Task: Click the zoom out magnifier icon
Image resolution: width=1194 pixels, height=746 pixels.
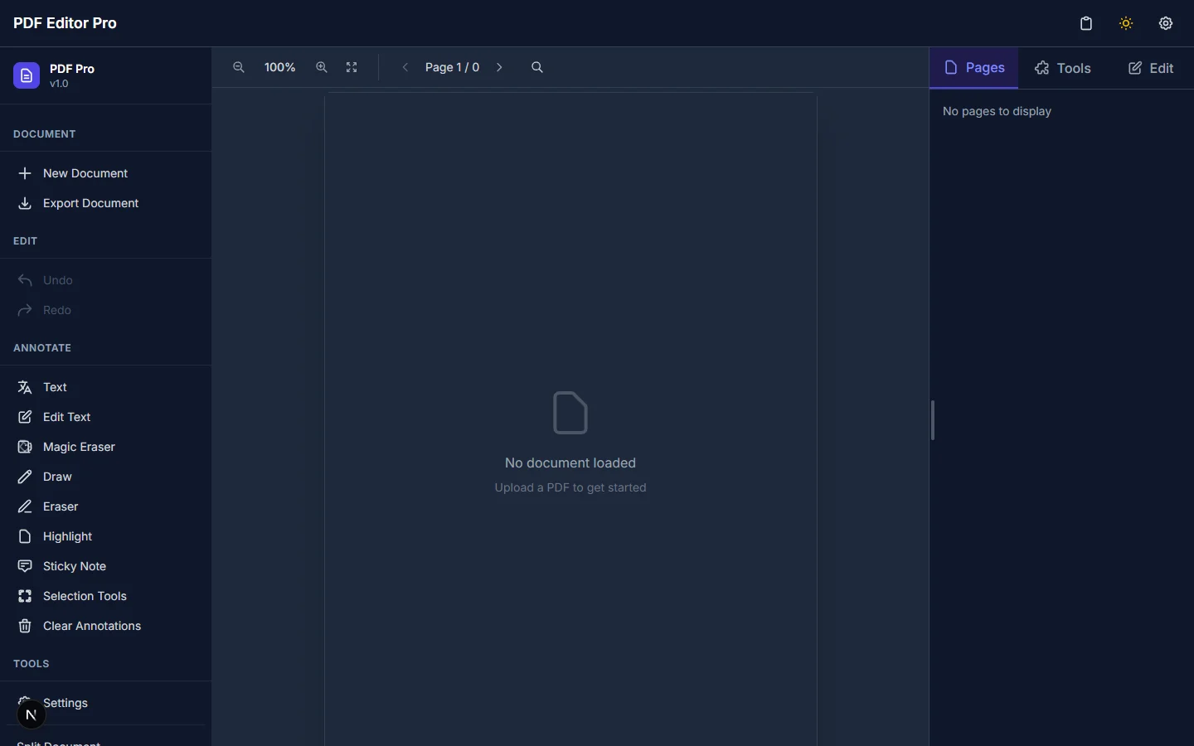Action: click(x=239, y=68)
